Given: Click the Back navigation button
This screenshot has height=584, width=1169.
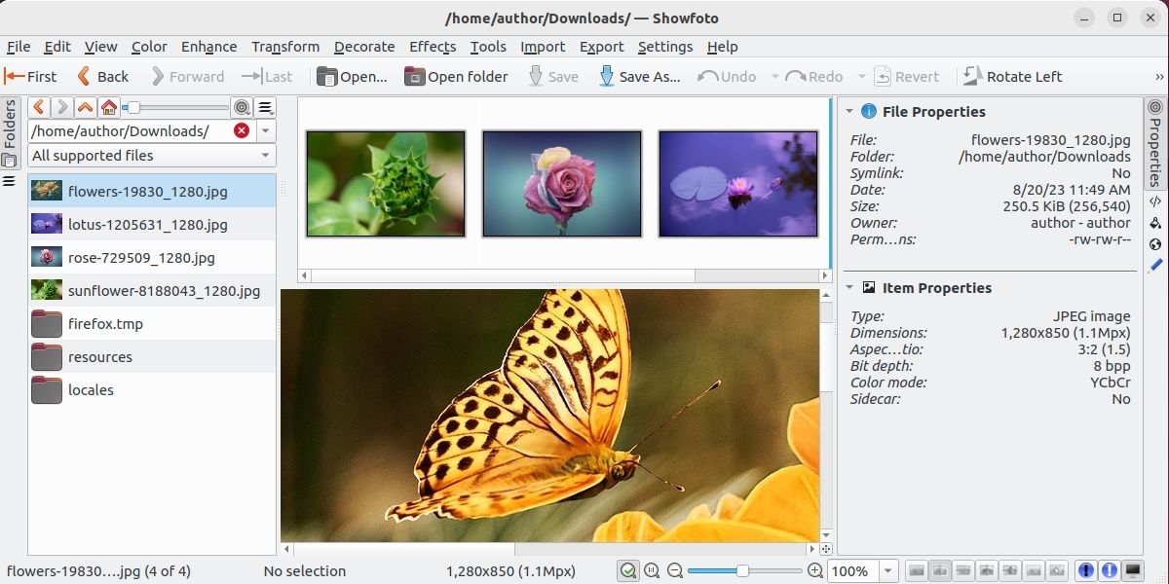Looking at the screenshot, I should tap(101, 76).
